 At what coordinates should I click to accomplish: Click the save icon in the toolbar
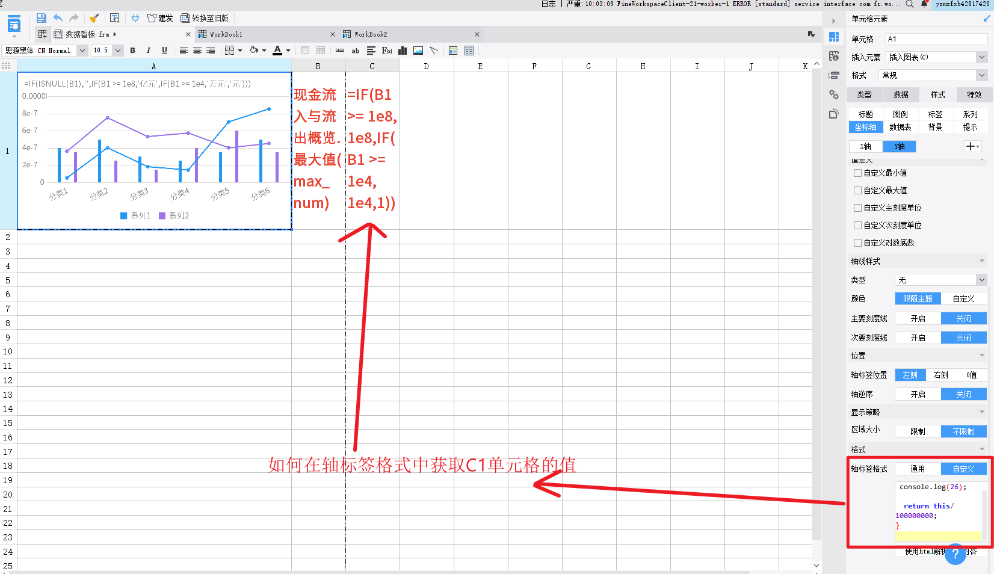click(41, 18)
